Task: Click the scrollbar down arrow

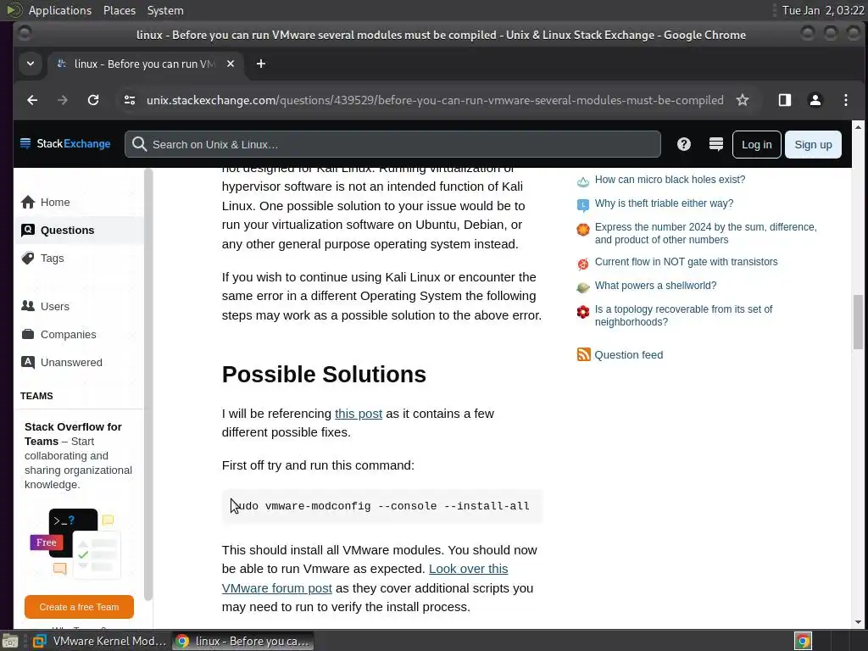Action: pyautogui.click(x=858, y=622)
